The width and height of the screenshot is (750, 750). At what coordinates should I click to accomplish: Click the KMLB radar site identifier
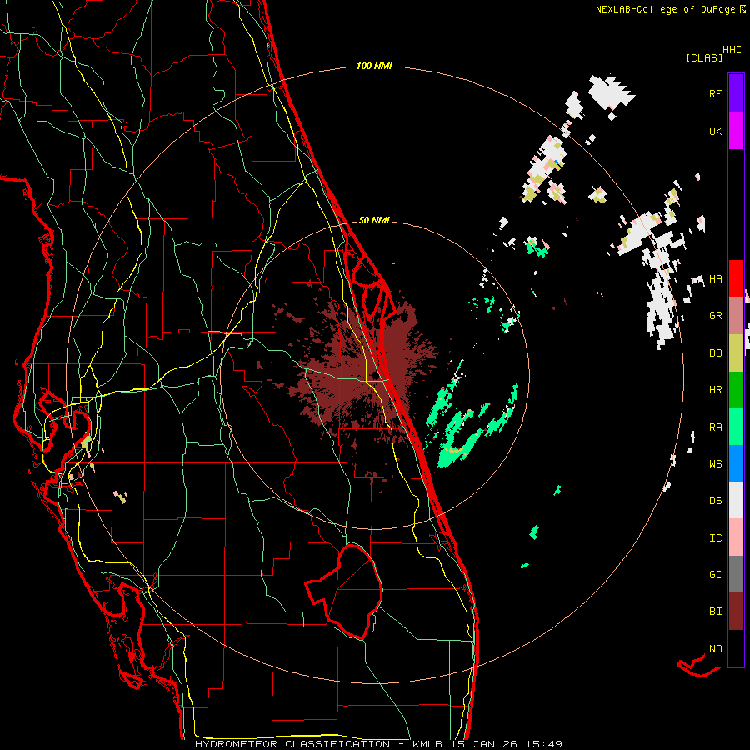427,744
